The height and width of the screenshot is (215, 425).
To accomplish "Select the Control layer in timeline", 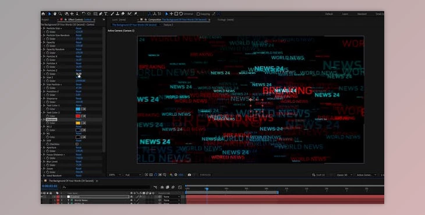I will [99, 197].
